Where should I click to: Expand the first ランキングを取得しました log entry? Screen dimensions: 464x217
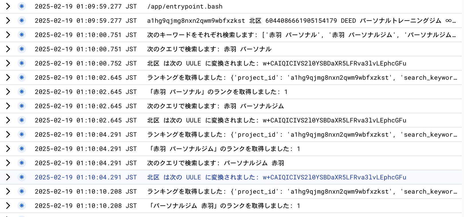tap(8, 77)
